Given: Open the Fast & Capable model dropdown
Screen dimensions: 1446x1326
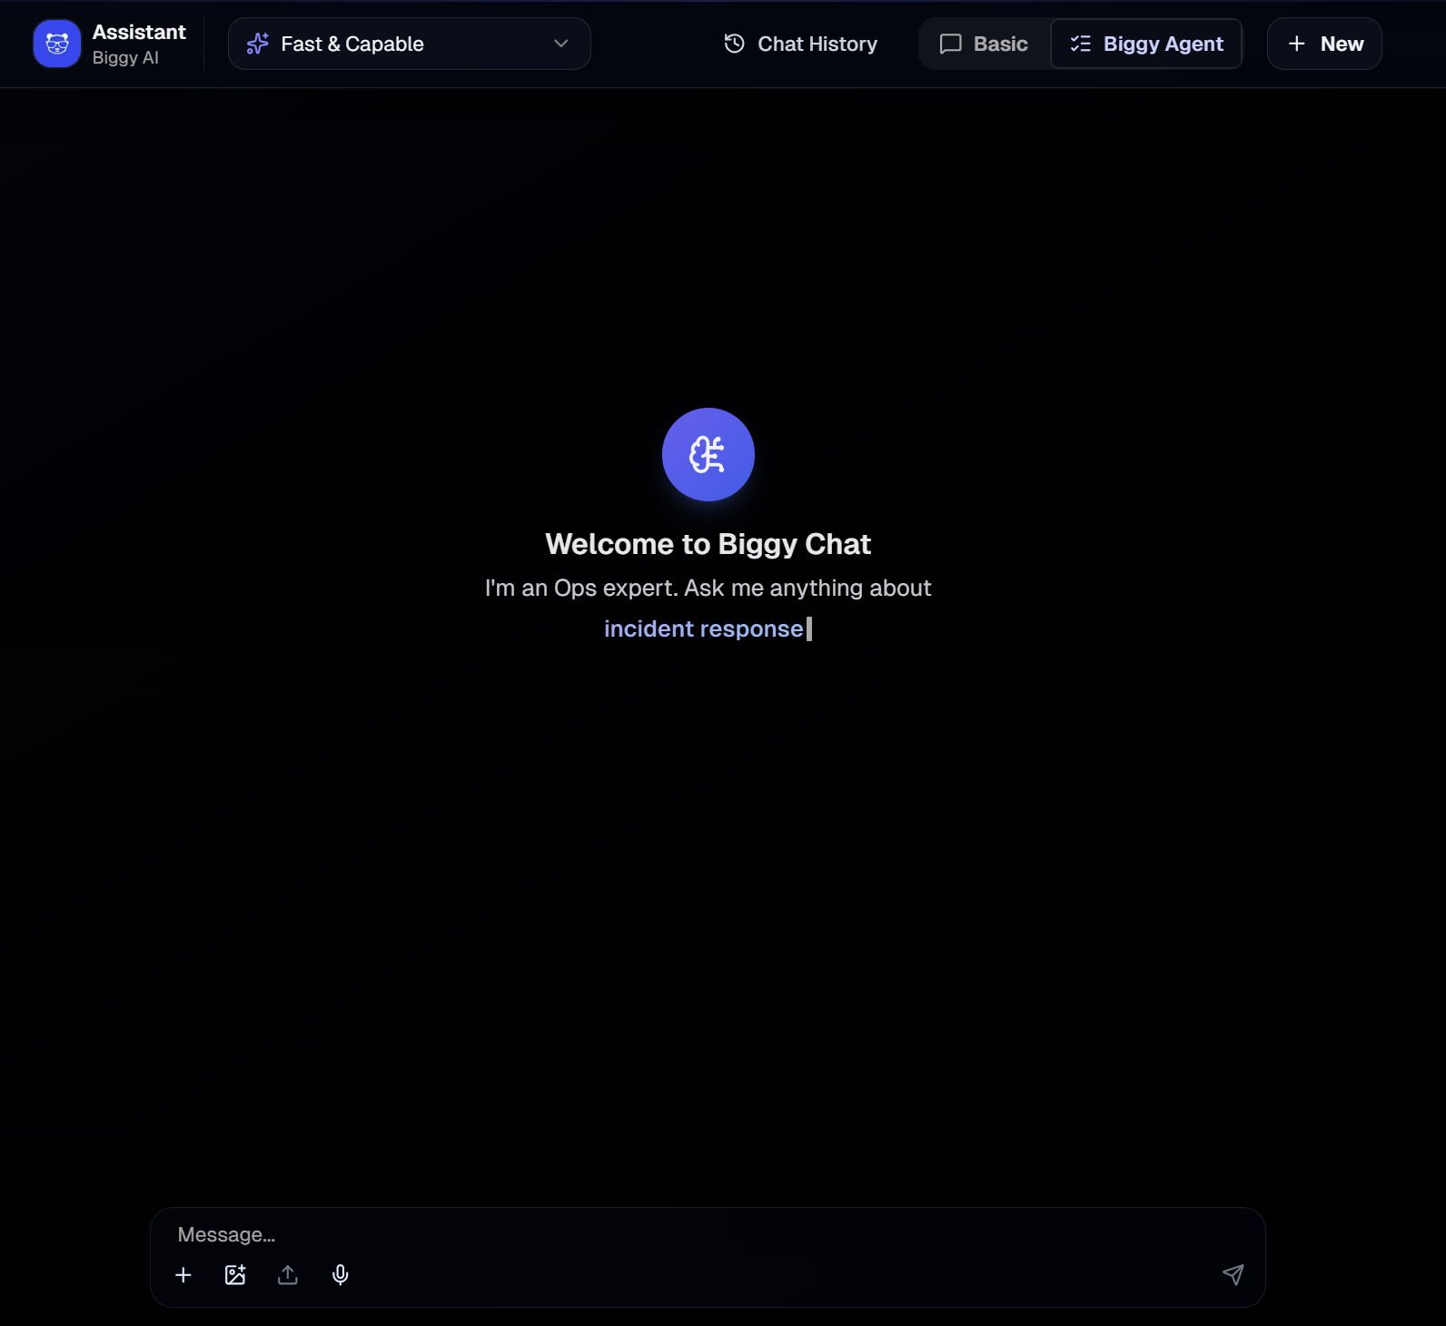Looking at the screenshot, I should (x=409, y=44).
